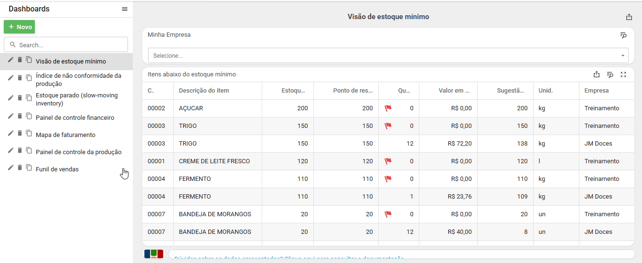642x263 pixels.
Task: Select the AÇUCAR row in the table
Action: pyautogui.click(x=388, y=108)
